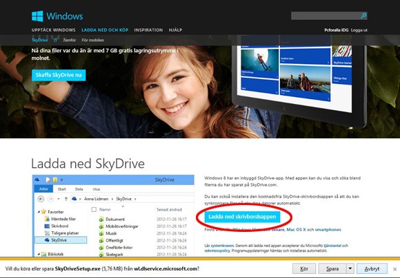Collapse the Favoriter tree node
The image size is (400, 278).
pyautogui.click(x=39, y=212)
